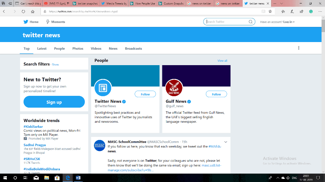Open the #IndiaBoleModiDobara trend
The image size is (325, 182).
pos(42,169)
